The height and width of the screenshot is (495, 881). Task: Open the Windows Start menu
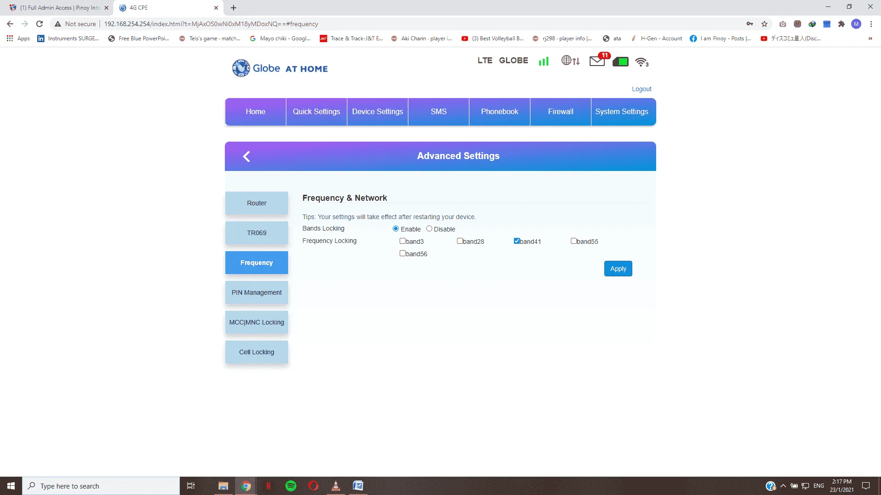11,486
